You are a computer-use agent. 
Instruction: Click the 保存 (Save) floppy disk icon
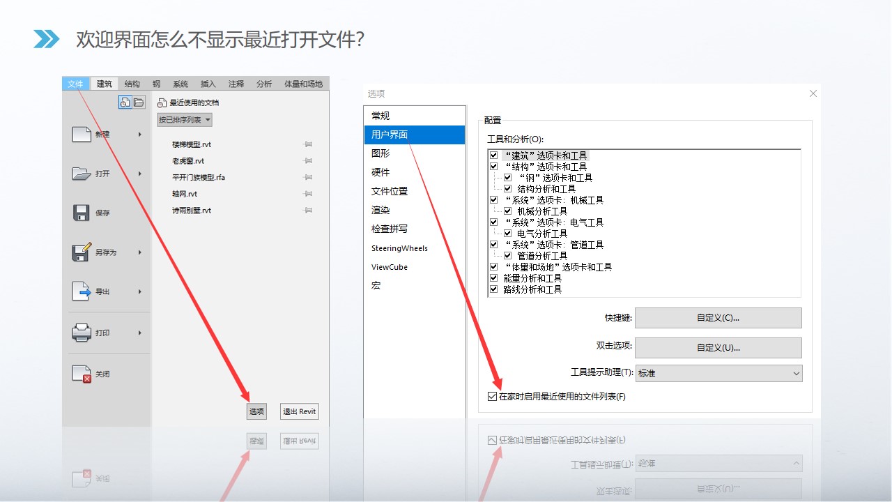82,213
